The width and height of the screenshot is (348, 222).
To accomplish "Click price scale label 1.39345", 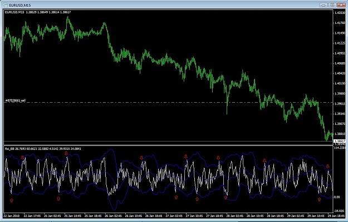I will click(340, 114).
